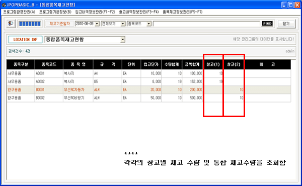Click the 비 고 column header
302x186 pixels.
pos(267,64)
